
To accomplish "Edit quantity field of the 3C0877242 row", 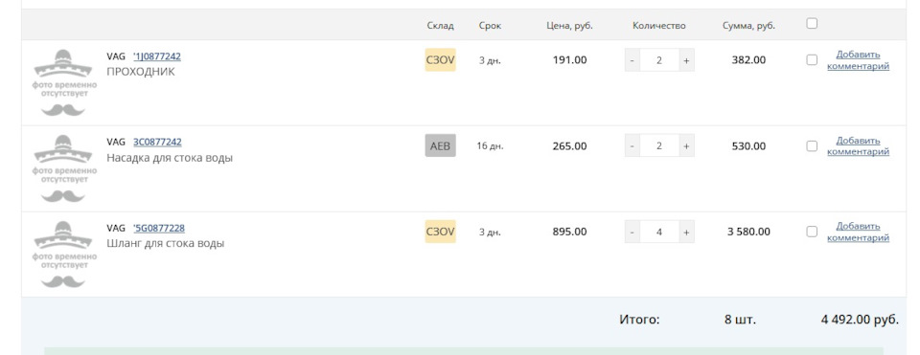I will (x=659, y=145).
